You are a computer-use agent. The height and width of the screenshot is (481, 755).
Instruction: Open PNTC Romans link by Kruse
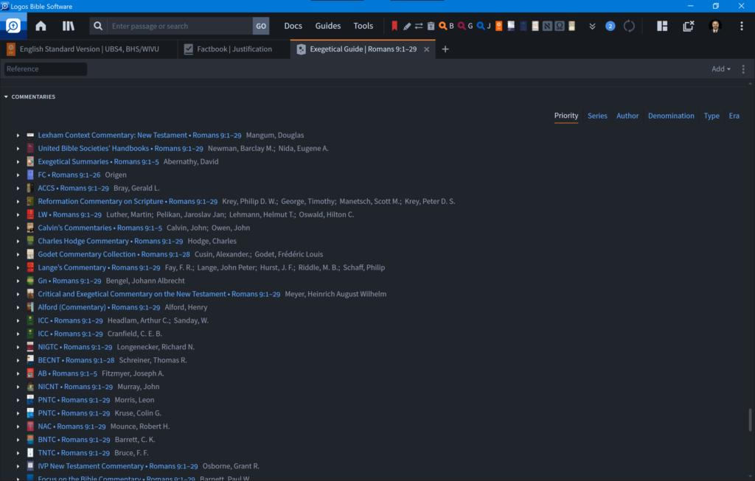74,412
